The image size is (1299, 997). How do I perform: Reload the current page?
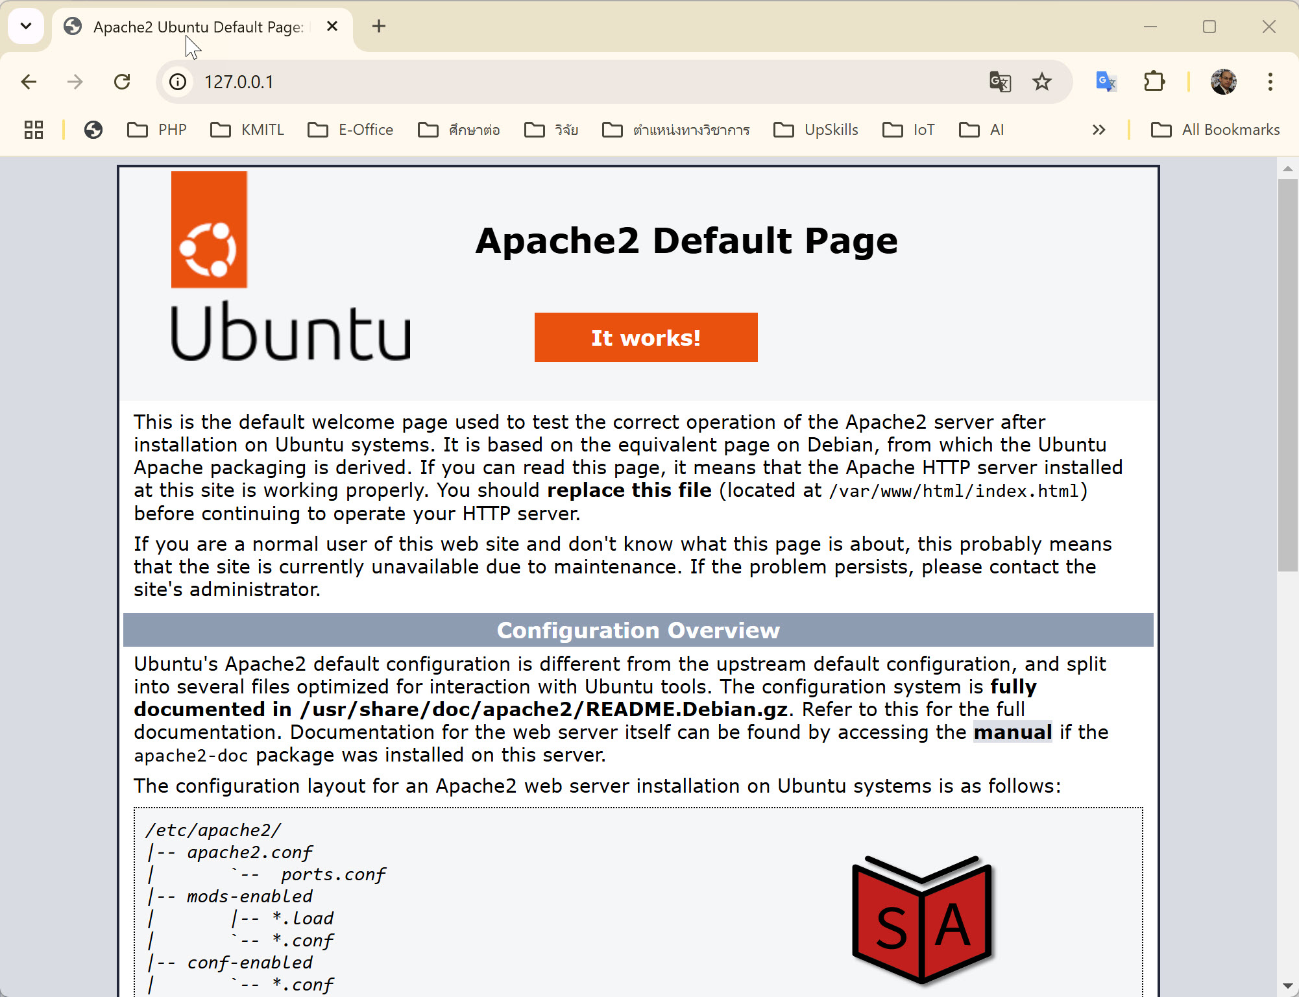(122, 82)
